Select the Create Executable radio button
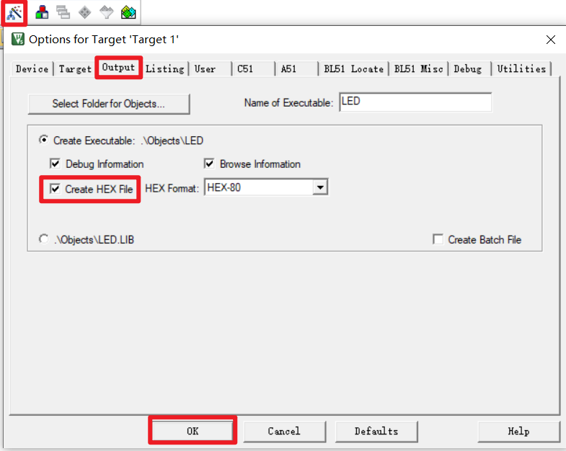566x451 pixels. coord(44,140)
